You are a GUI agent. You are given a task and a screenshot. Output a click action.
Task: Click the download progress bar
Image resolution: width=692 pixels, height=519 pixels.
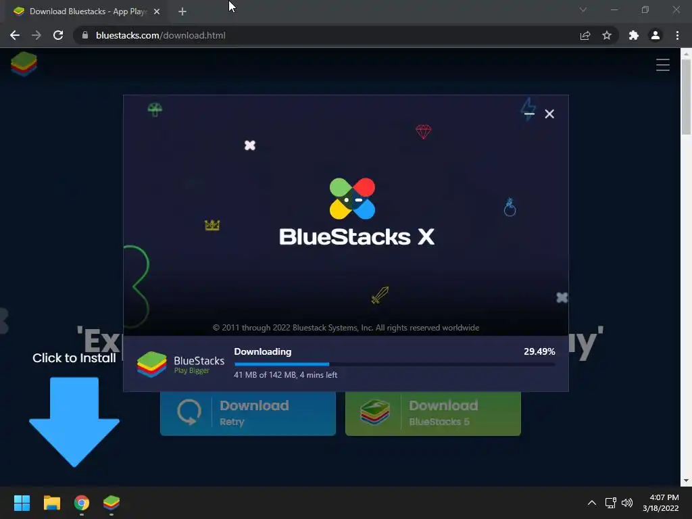tap(395, 364)
